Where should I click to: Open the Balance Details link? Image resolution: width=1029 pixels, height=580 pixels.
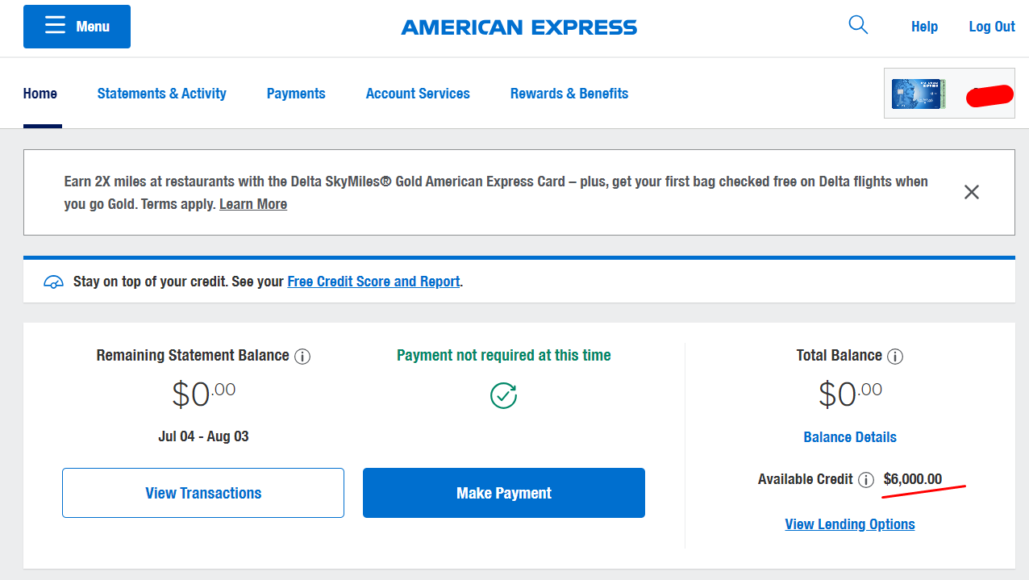pyautogui.click(x=850, y=437)
